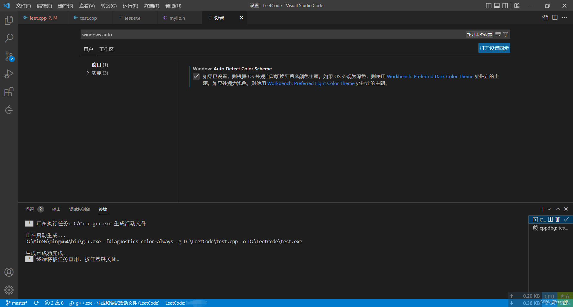Click the synchronize changes status icon
The image size is (573, 307).
click(x=36, y=303)
